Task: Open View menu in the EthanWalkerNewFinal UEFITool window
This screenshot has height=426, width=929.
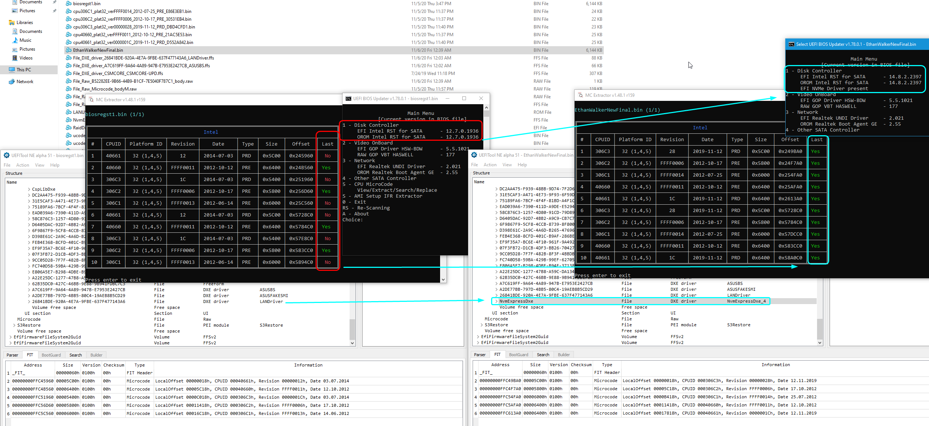Action: click(507, 165)
